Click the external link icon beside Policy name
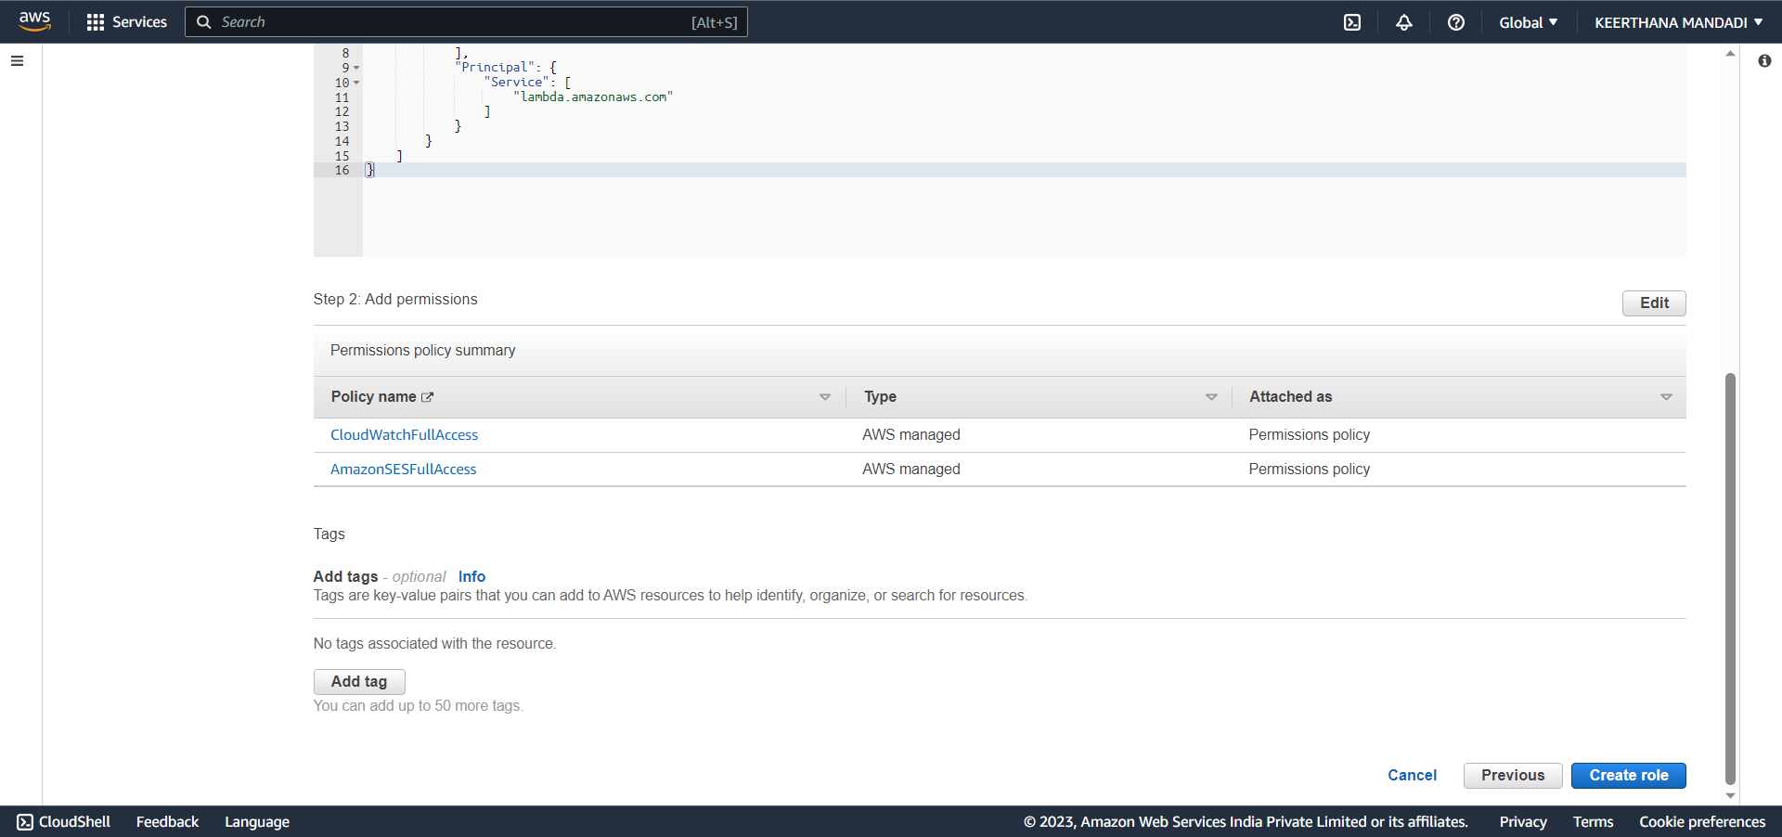This screenshot has height=837, width=1782. 428,397
